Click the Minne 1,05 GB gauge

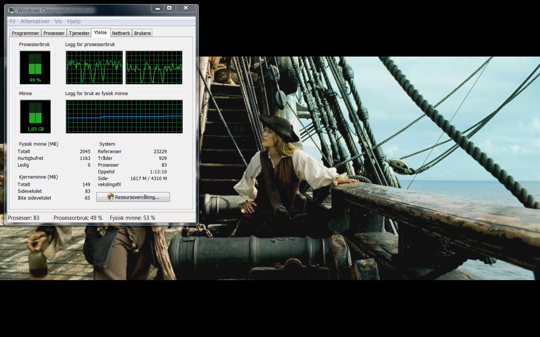tap(35, 116)
